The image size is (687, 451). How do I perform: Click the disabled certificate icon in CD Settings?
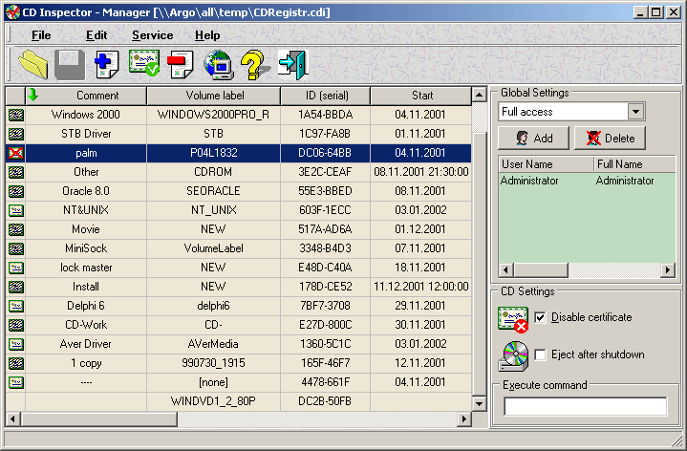pyautogui.click(x=513, y=319)
